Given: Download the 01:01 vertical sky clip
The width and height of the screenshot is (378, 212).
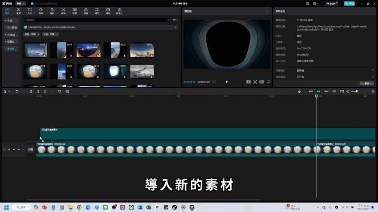Looking at the screenshot, I should tap(71, 77).
